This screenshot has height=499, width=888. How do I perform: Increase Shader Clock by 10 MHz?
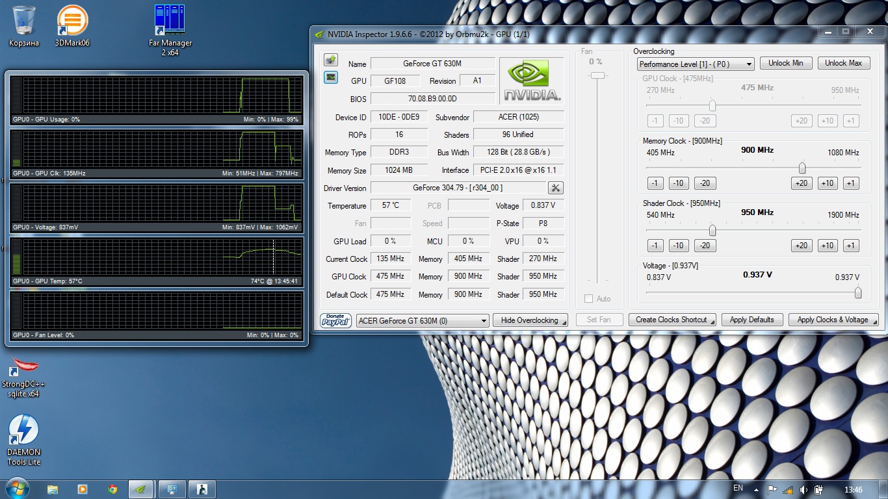click(828, 246)
